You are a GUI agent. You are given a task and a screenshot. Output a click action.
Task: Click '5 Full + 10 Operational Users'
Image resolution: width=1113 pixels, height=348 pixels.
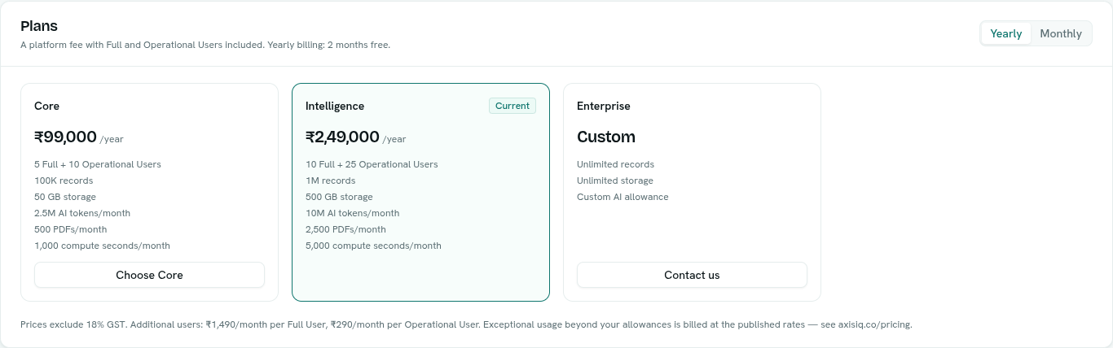click(x=98, y=164)
